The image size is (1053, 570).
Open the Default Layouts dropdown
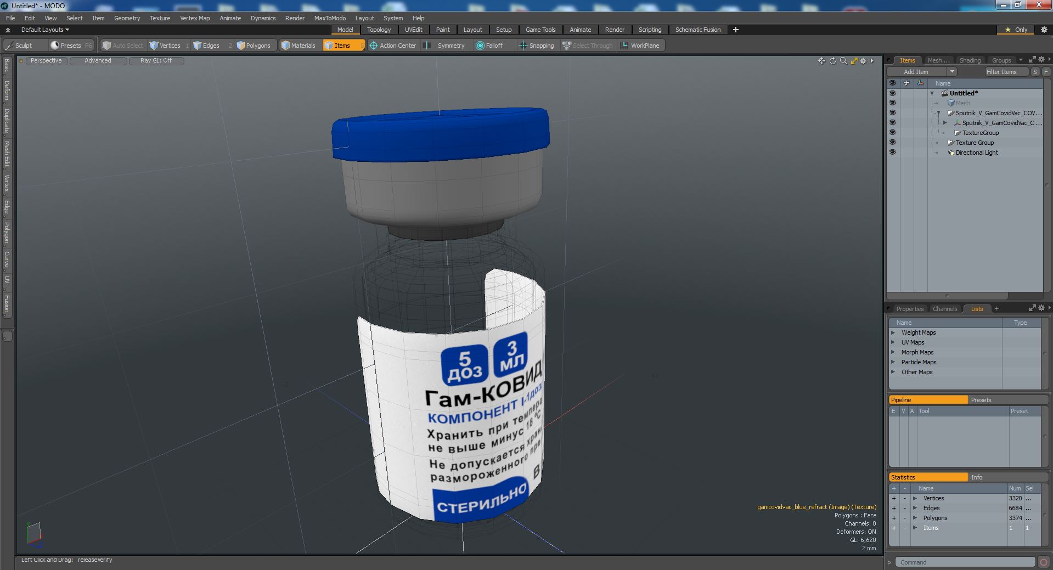point(45,30)
